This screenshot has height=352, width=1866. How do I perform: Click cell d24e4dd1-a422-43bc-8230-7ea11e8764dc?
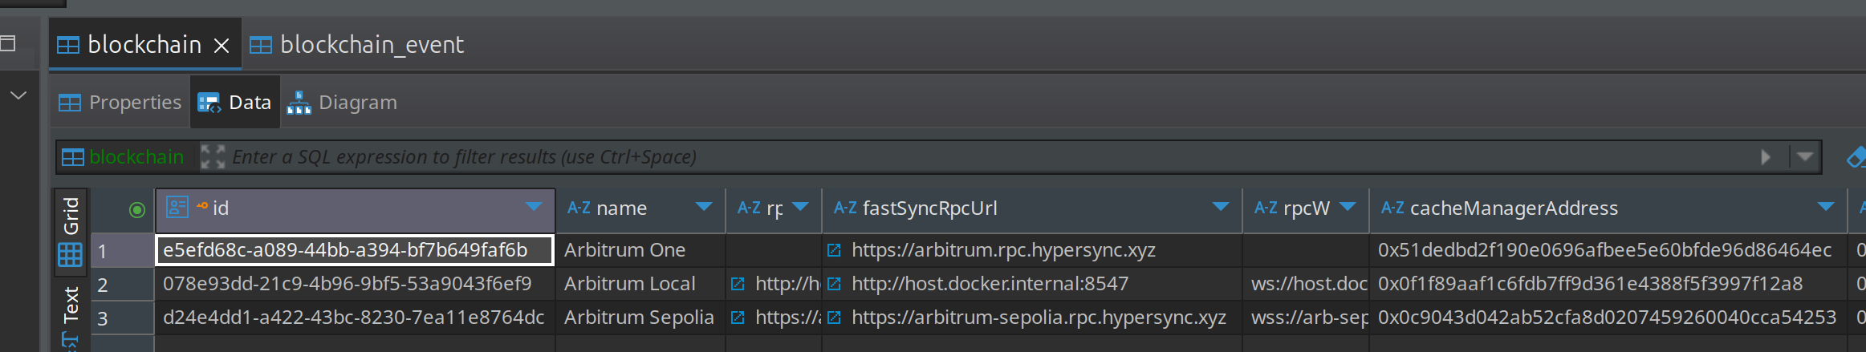[x=354, y=318]
